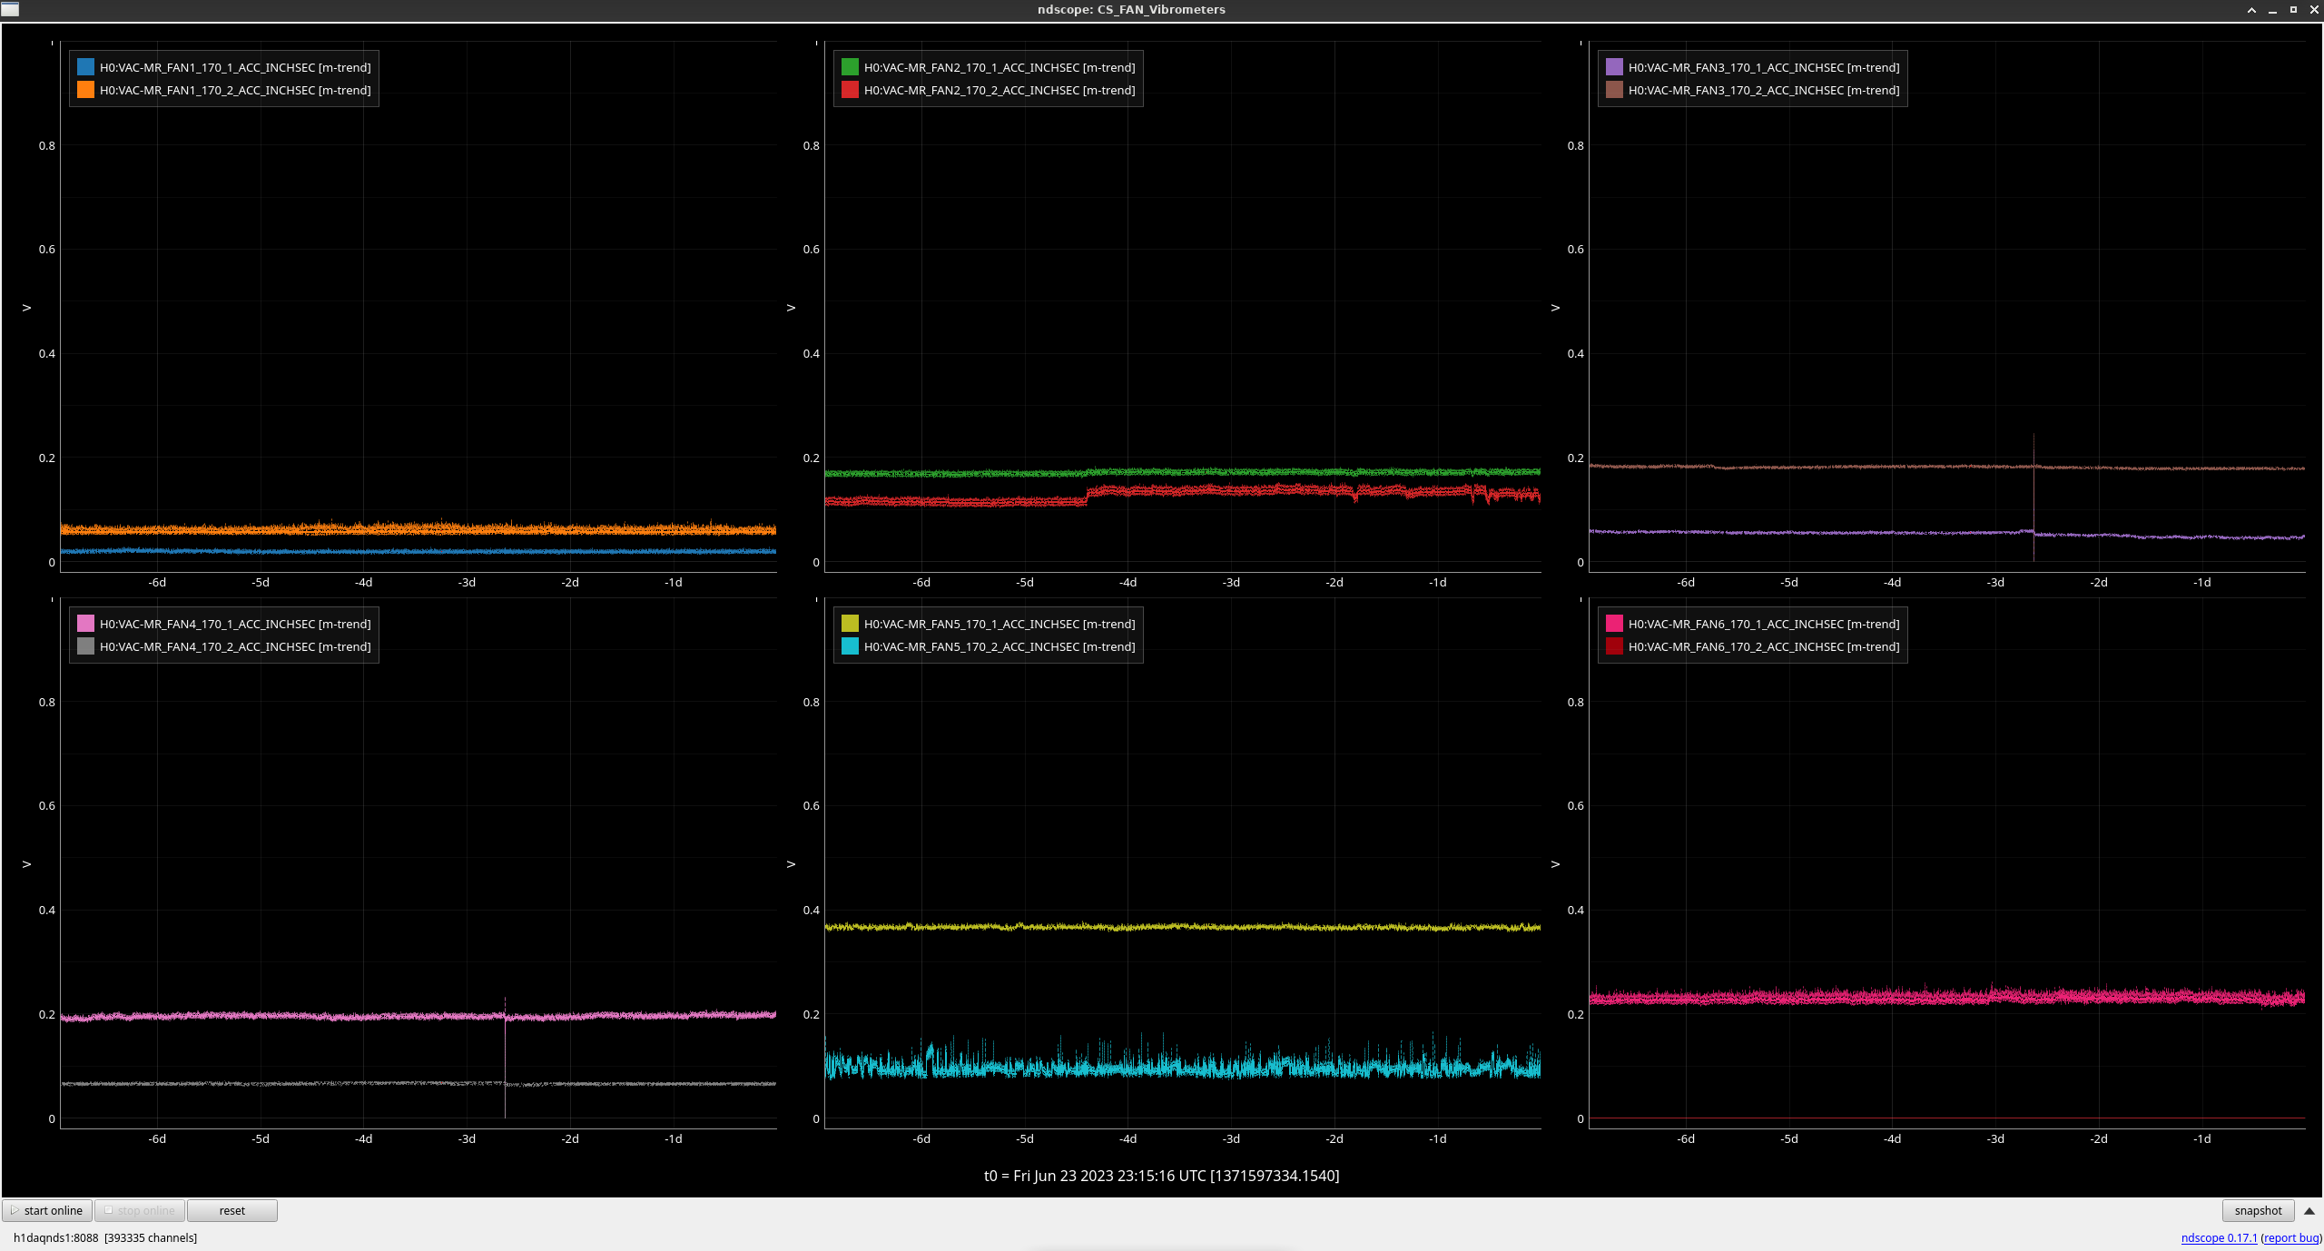2324x1251 pixels.
Task: Click the t0 timestamp label below the plots
Action: point(1161,1176)
